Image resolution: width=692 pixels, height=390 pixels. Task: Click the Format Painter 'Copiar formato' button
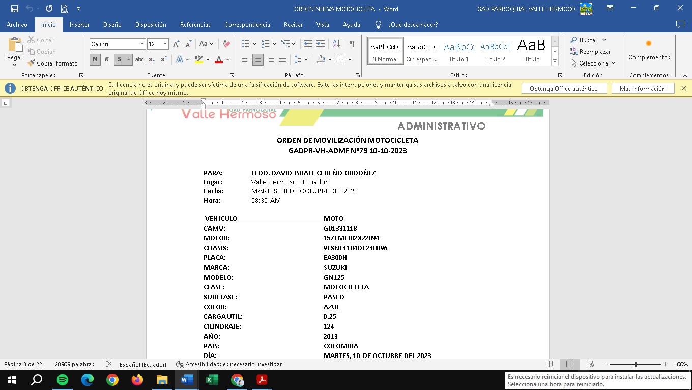point(53,63)
